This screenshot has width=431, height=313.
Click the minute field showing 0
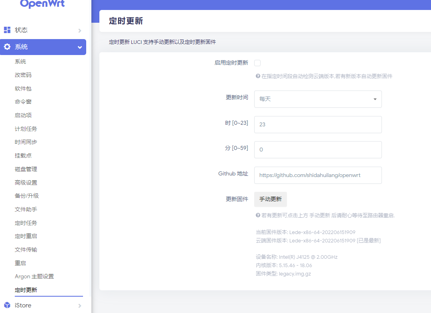point(318,150)
